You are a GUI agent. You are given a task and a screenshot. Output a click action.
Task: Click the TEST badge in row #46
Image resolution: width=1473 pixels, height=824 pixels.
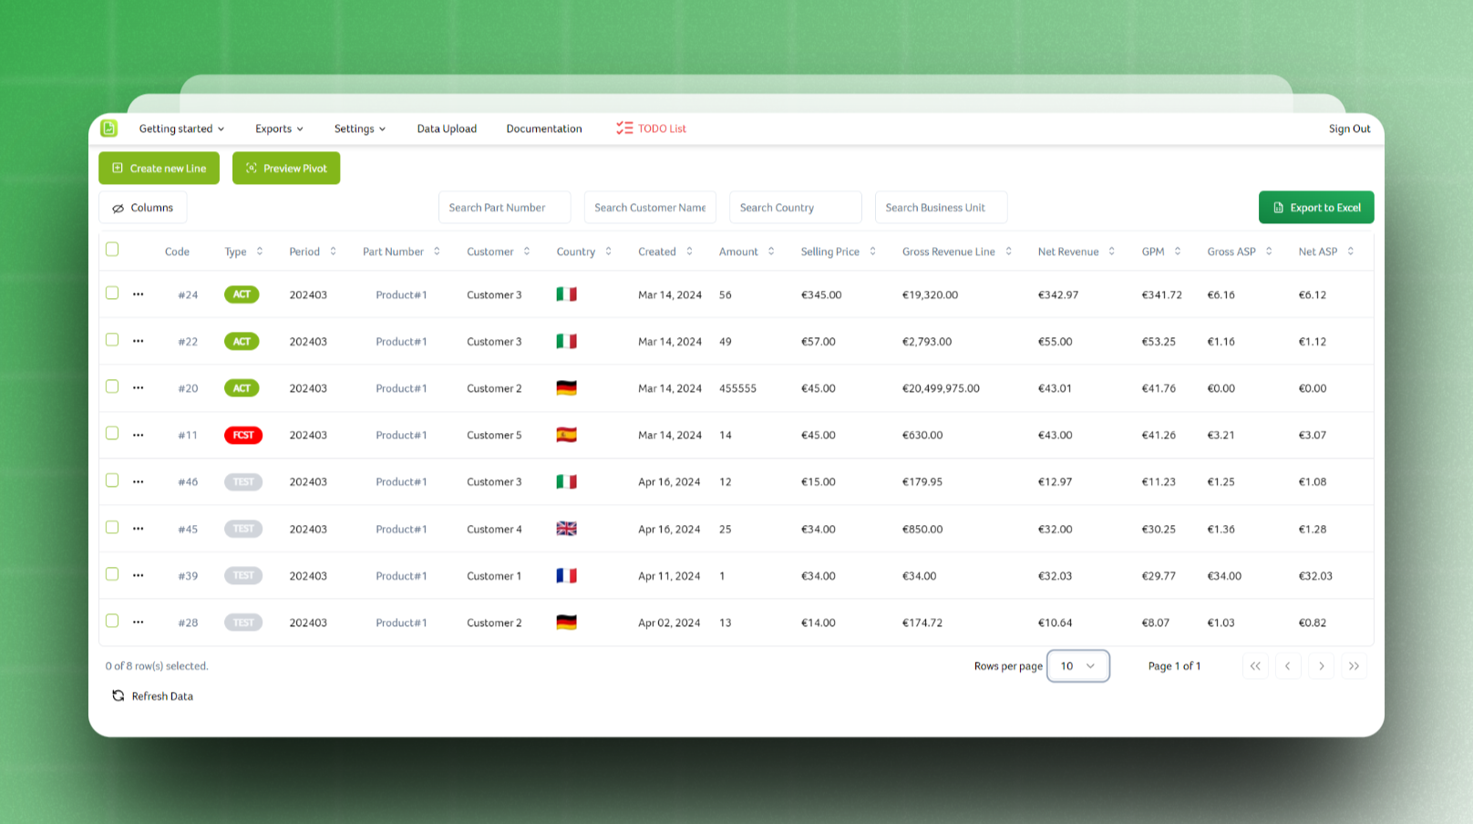pyautogui.click(x=243, y=481)
